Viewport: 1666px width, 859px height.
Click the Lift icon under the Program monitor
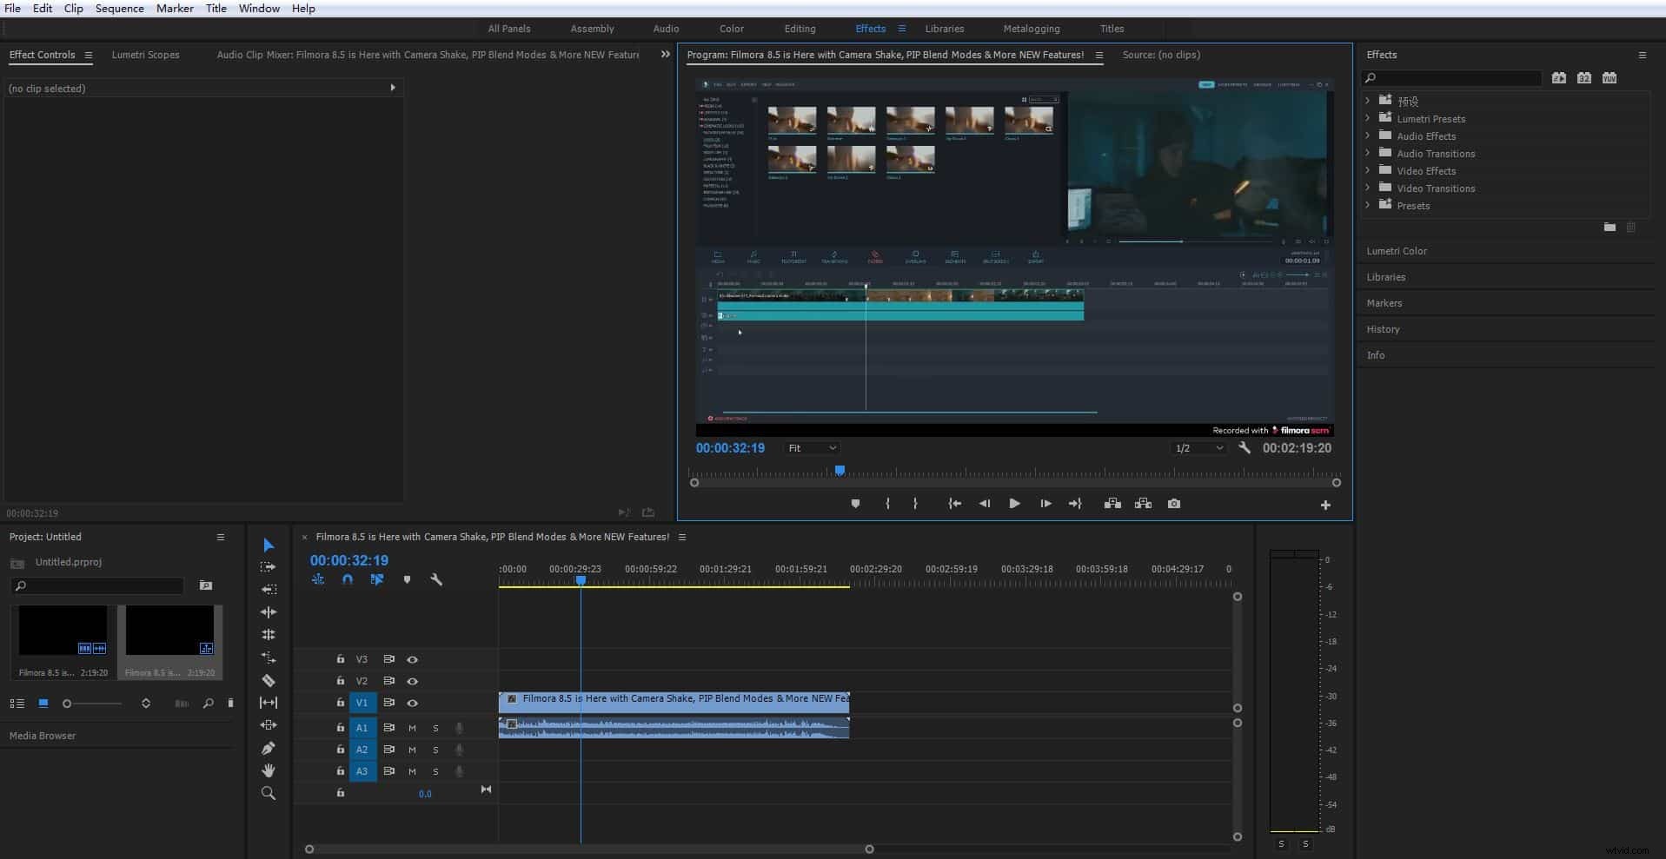click(x=1112, y=504)
